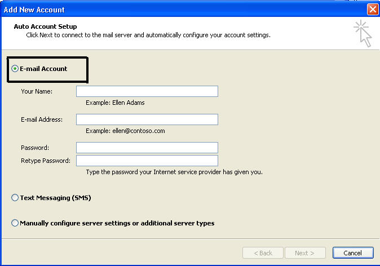Click the 'E-mail Address:' label
This screenshot has height=266, width=380.
tap(42, 119)
